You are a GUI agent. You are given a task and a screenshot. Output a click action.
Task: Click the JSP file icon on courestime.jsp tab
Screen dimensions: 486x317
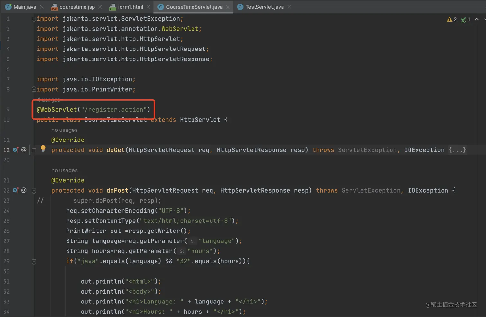(x=54, y=7)
